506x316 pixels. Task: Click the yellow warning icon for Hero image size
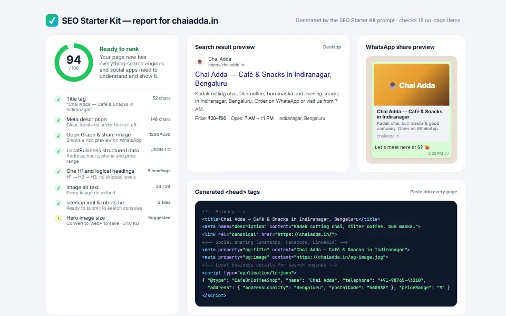(58, 219)
